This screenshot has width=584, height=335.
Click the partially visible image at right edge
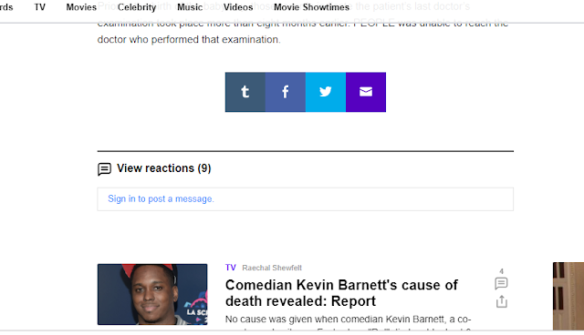[568, 296]
